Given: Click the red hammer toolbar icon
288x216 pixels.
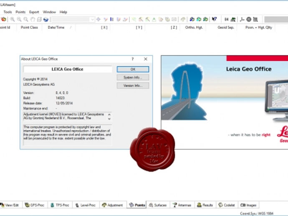Looking at the screenshot, I should [x=141, y=19].
